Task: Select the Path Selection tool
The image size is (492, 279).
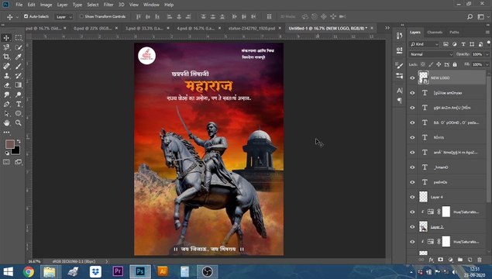Action: tap(6, 113)
